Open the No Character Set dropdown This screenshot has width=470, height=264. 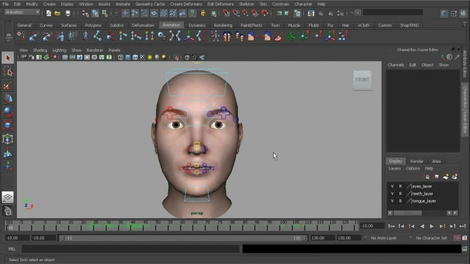tap(431, 238)
